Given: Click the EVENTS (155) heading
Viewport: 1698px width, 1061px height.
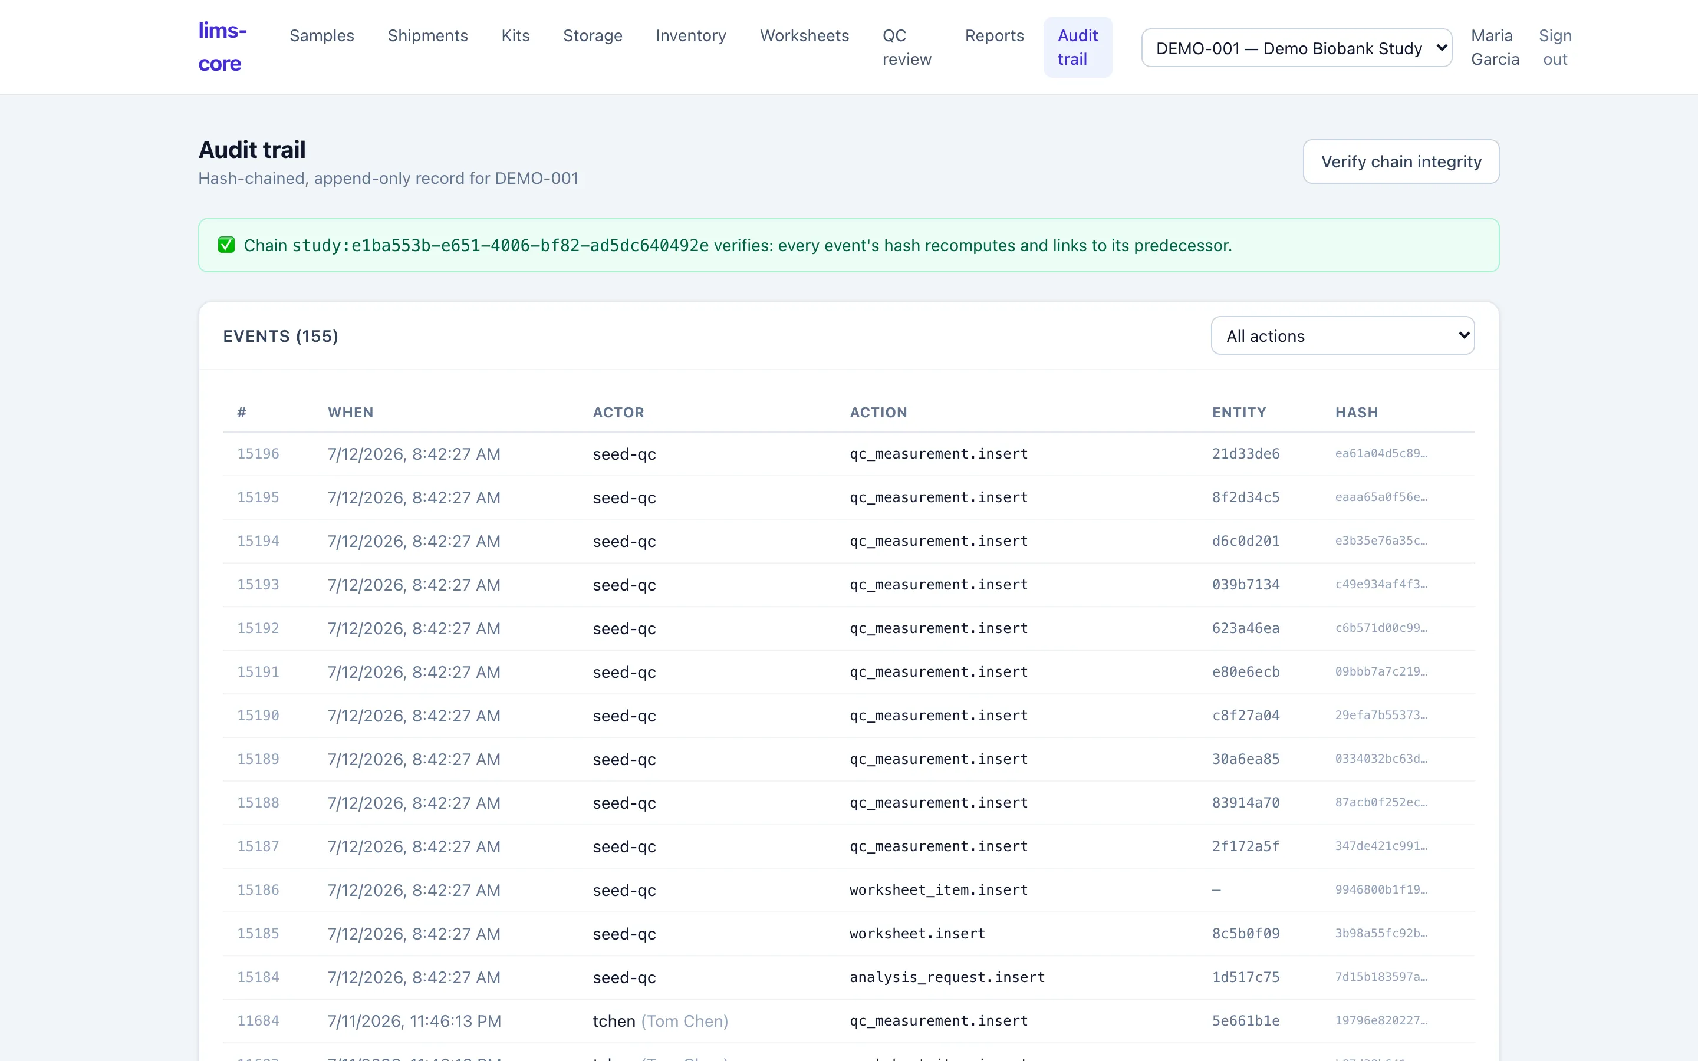Looking at the screenshot, I should click(x=281, y=336).
